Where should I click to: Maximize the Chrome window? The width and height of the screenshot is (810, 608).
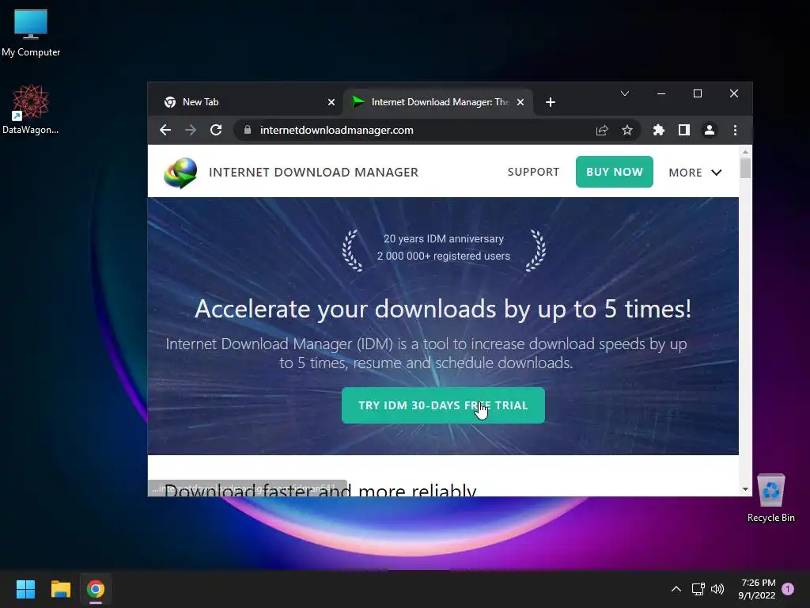(698, 93)
